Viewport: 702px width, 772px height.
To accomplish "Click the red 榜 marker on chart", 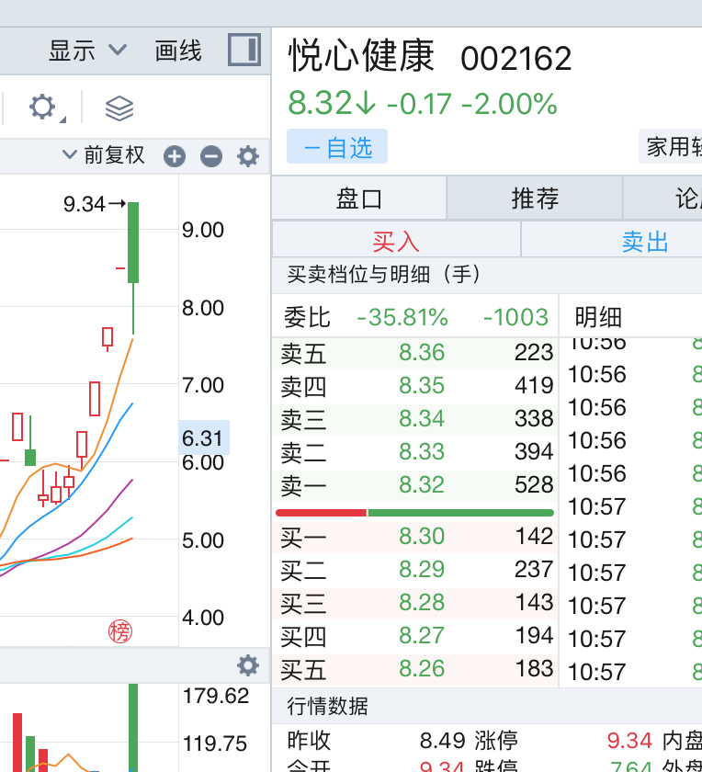I will 120,631.
